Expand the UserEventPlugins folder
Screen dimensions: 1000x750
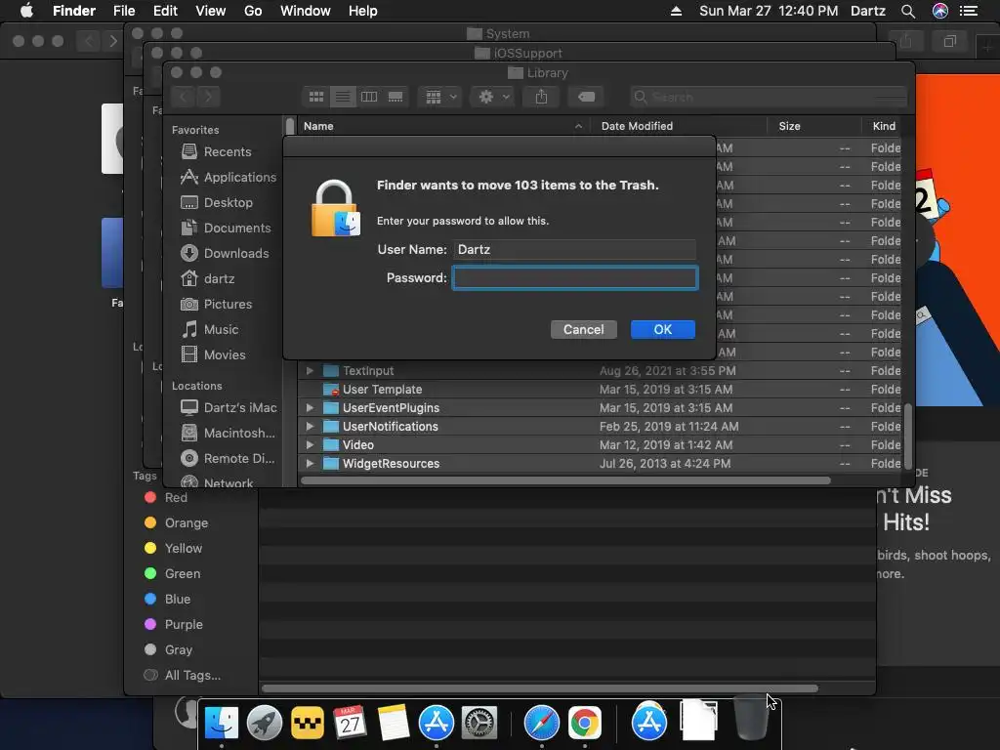point(310,408)
